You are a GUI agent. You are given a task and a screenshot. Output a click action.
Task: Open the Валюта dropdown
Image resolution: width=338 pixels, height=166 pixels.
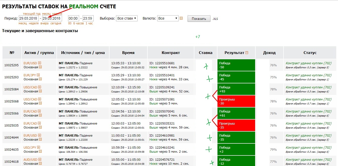[168, 18]
